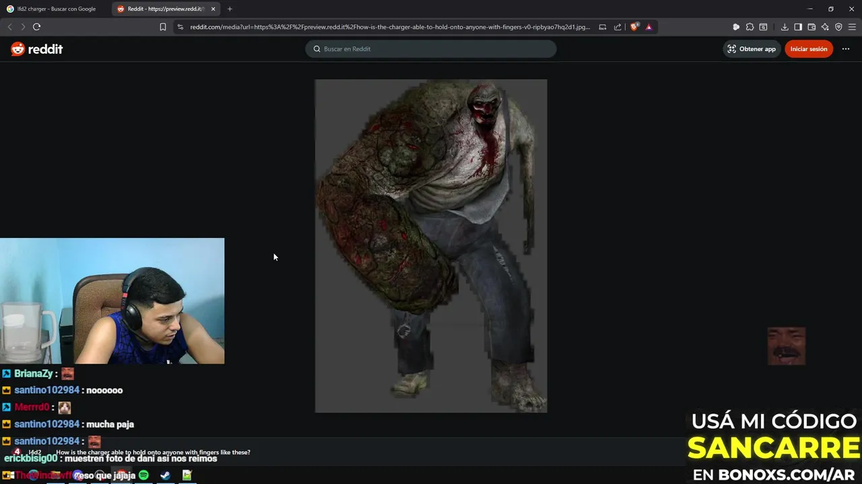
Task: Open Reddit three-dot more menu
Action: tap(846, 49)
